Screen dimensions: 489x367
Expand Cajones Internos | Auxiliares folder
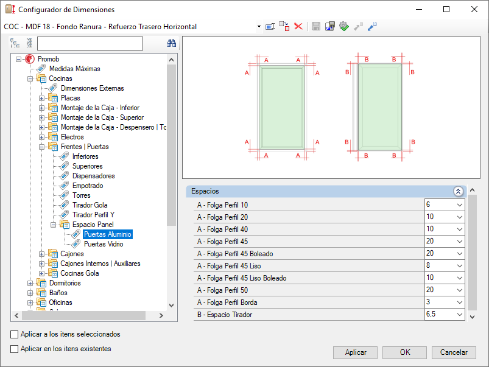[42, 264]
